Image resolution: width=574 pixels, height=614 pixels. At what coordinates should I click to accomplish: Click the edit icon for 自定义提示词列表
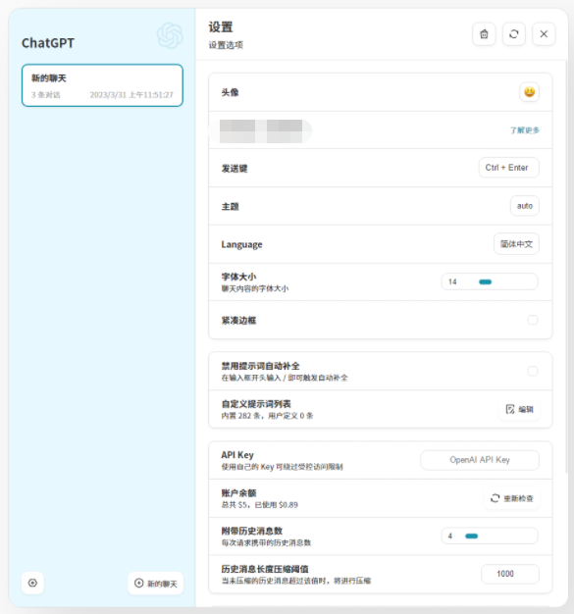[510, 409]
